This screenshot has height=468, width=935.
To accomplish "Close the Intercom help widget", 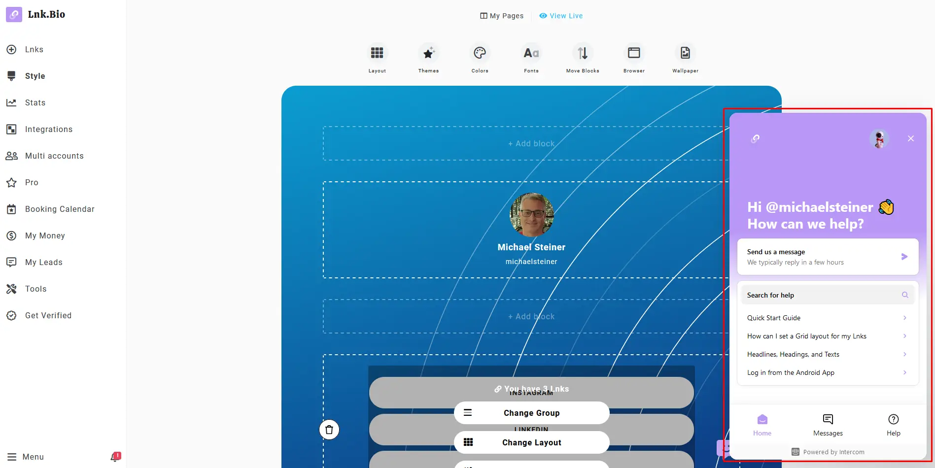I will tap(911, 138).
